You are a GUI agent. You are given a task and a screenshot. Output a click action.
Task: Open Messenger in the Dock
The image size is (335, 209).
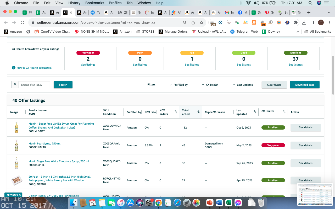point(238,202)
